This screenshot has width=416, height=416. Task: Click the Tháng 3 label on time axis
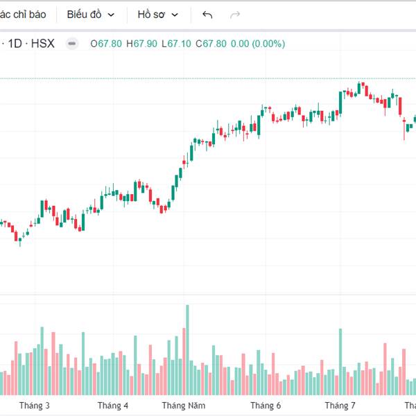point(35,406)
